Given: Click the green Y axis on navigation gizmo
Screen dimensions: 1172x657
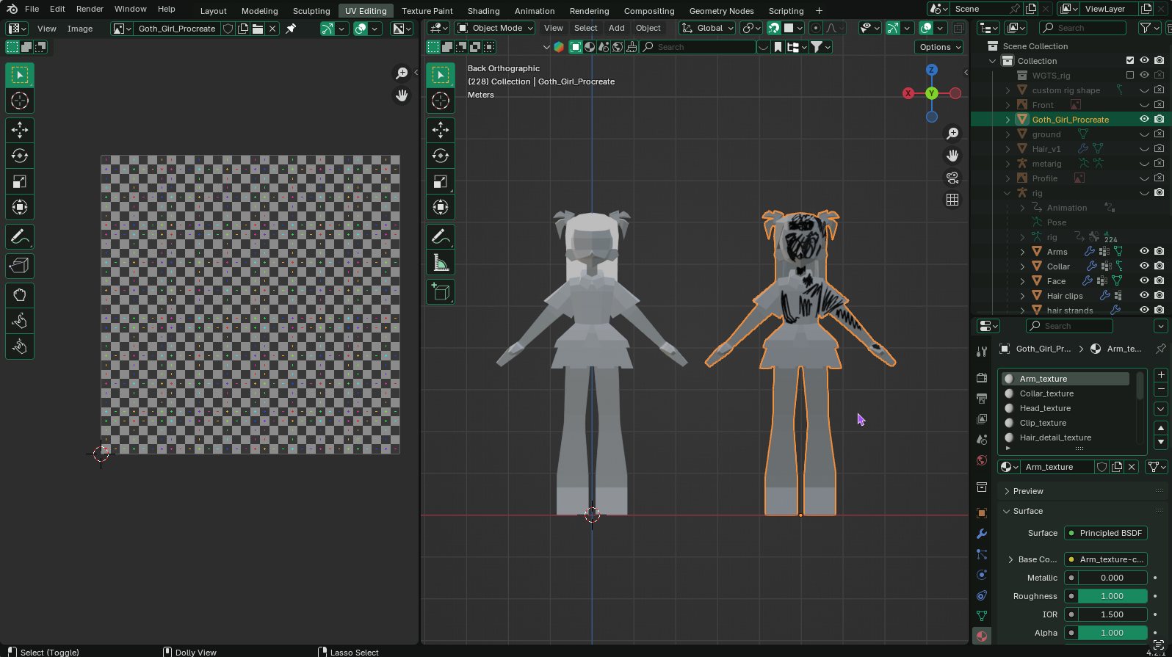Looking at the screenshot, I should point(932,93).
